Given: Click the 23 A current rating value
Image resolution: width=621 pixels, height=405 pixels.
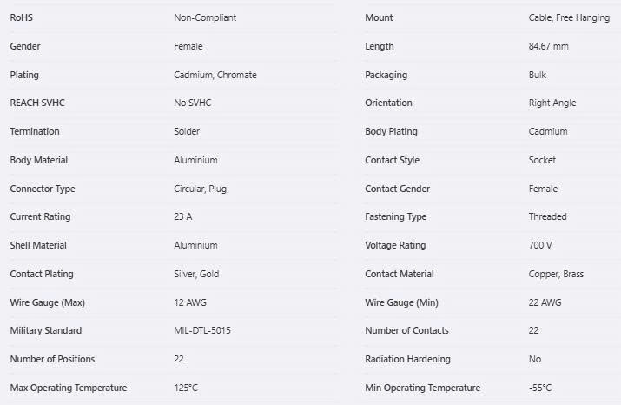Looking at the screenshot, I should click(x=183, y=216).
